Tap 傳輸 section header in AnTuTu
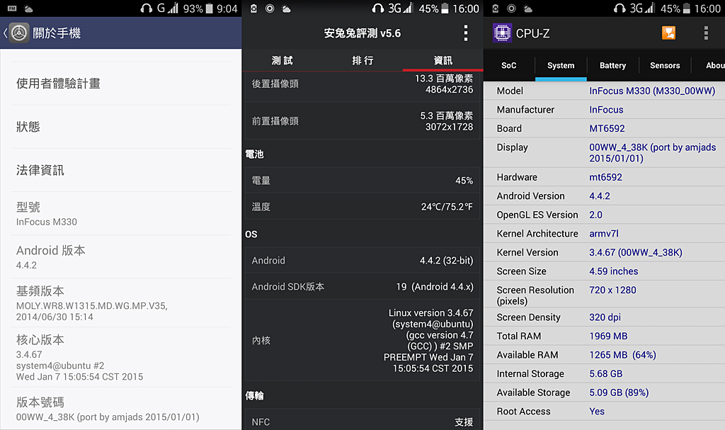 click(x=254, y=396)
